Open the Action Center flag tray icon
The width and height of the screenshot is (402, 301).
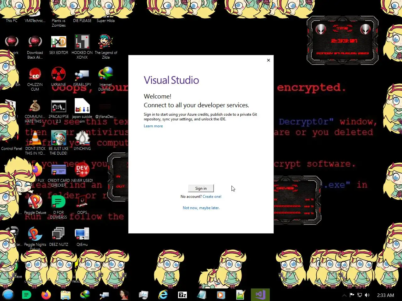pyautogui.click(x=352, y=295)
